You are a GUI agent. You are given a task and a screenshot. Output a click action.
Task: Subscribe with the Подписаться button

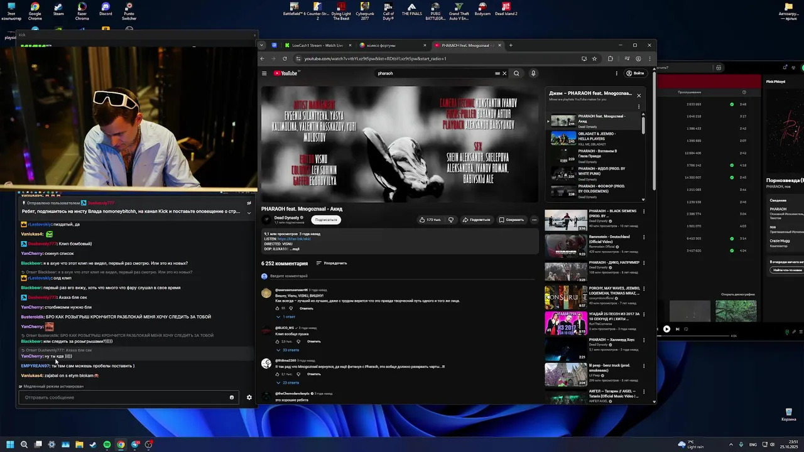coord(326,220)
